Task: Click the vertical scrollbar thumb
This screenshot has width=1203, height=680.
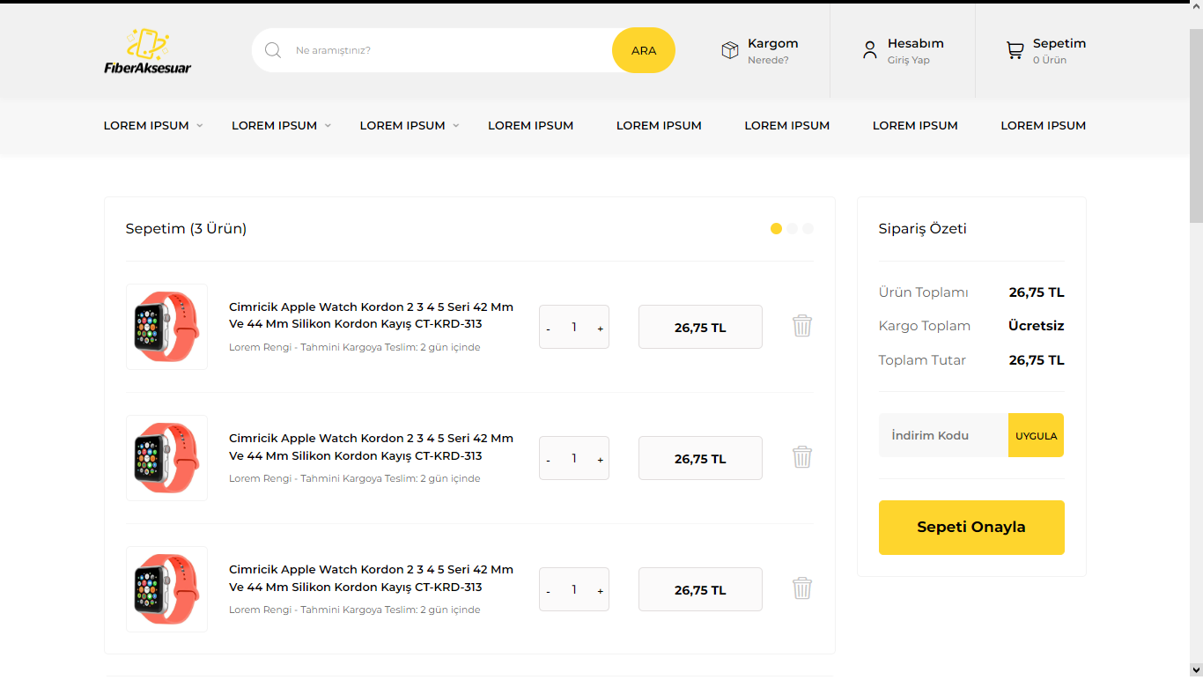Action: (1196, 126)
